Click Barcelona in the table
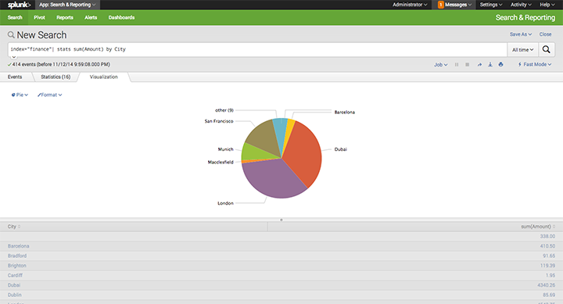This screenshot has height=304, width=563. (x=18, y=246)
